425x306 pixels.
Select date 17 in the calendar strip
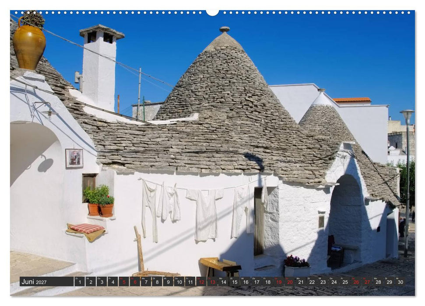point(256,282)
